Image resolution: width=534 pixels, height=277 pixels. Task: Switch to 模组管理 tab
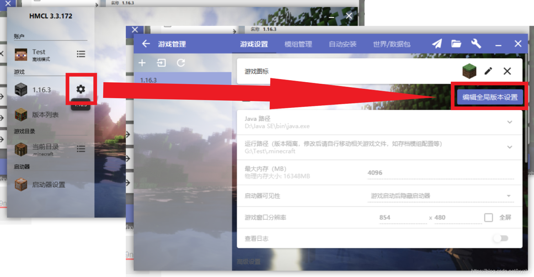coord(298,44)
